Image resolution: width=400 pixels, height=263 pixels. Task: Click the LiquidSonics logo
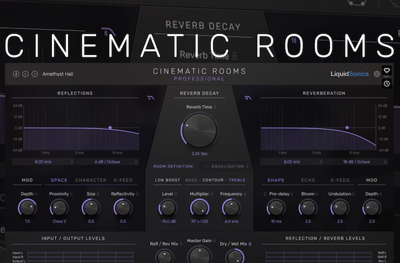pyautogui.click(x=349, y=74)
